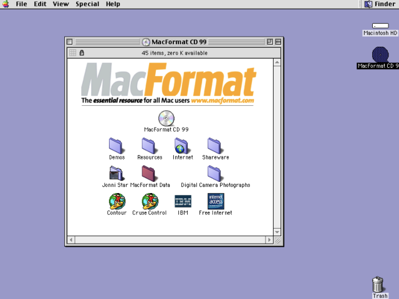This screenshot has width=399, height=299.
Task: Click the 'Jonni Star' label text
Action: tap(115, 185)
